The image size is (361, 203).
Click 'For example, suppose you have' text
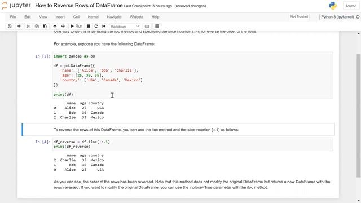104,44
